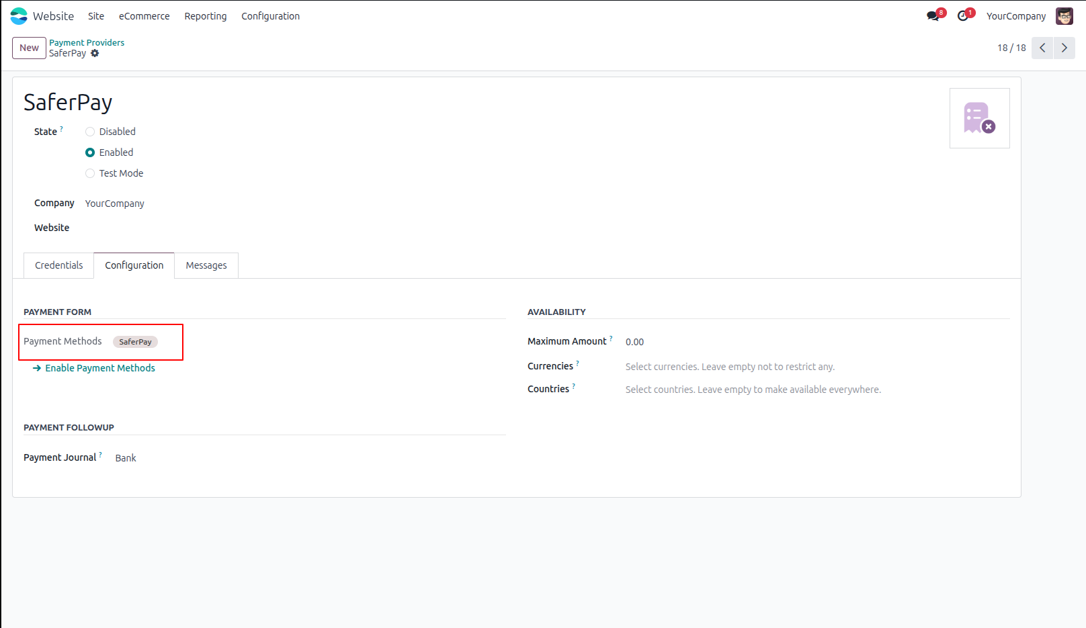This screenshot has width=1086, height=628.
Task: Open the eCommerce menu
Action: click(144, 16)
